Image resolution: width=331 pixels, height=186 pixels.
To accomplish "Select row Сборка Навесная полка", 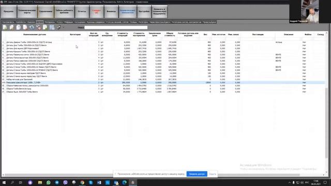I will 163,86.
